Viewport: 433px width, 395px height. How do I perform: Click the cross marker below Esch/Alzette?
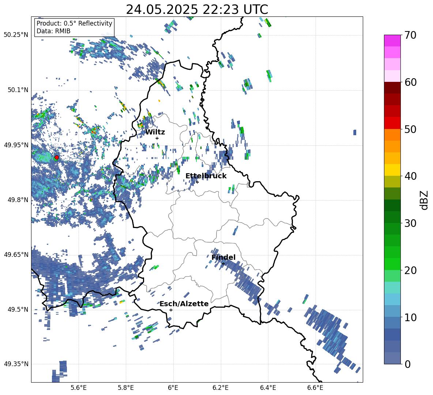[171, 310]
